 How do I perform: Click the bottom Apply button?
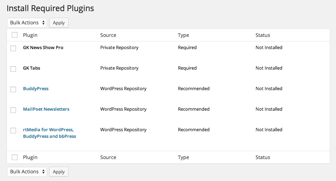pos(59,172)
